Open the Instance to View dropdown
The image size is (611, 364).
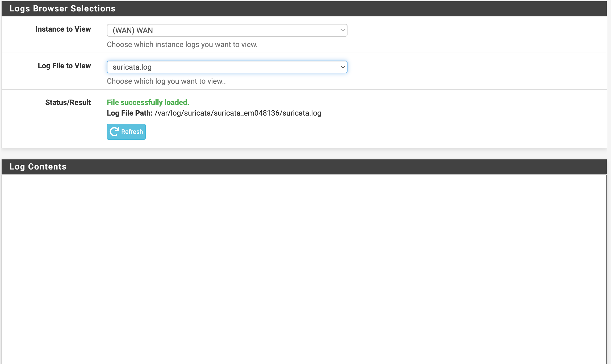[x=227, y=30]
